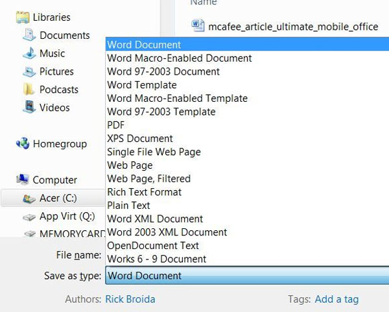Select Word Macro-Enabled Document option

tap(179, 58)
